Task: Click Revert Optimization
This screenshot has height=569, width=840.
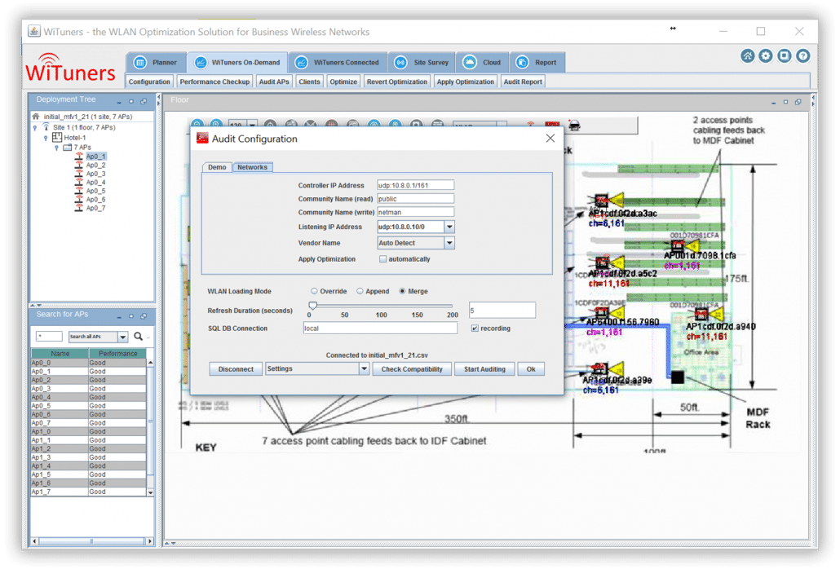Action: pyautogui.click(x=397, y=82)
